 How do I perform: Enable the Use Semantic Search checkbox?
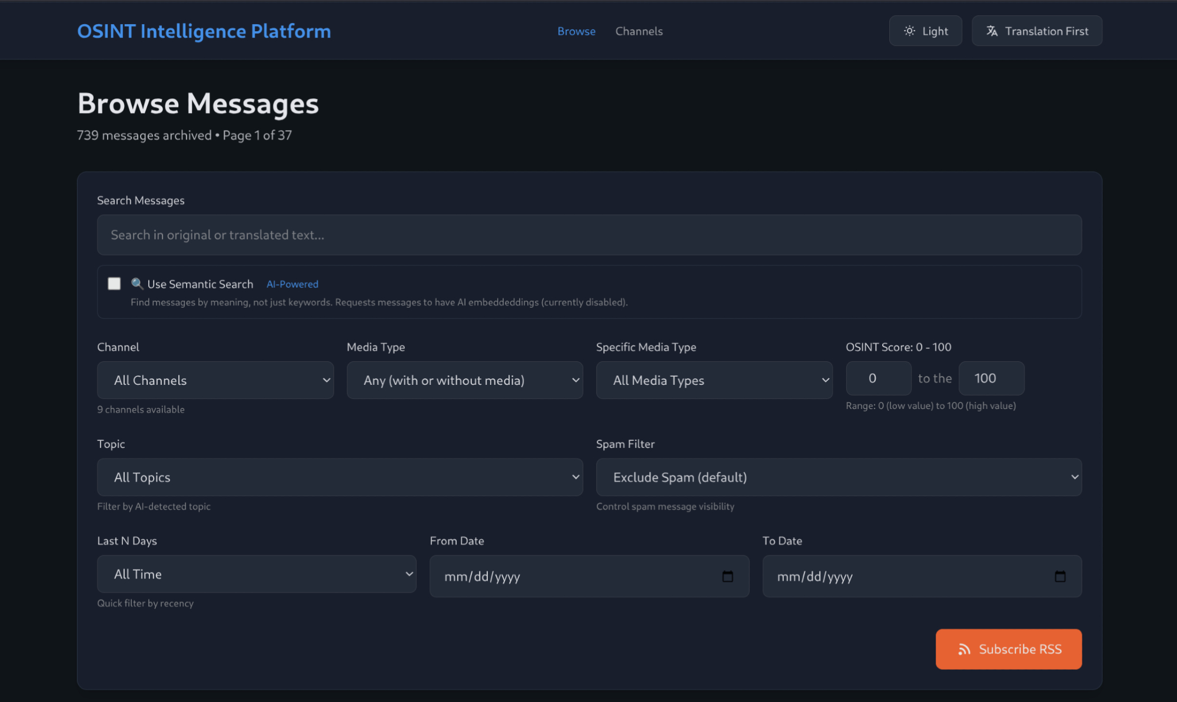click(114, 284)
